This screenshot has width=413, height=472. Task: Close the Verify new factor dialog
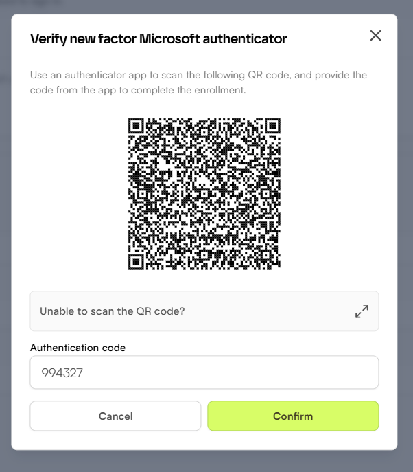(375, 36)
